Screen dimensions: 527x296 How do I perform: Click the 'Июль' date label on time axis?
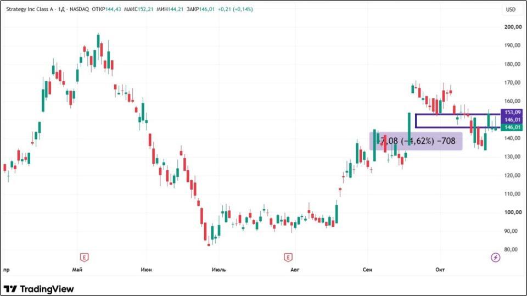tap(219, 270)
